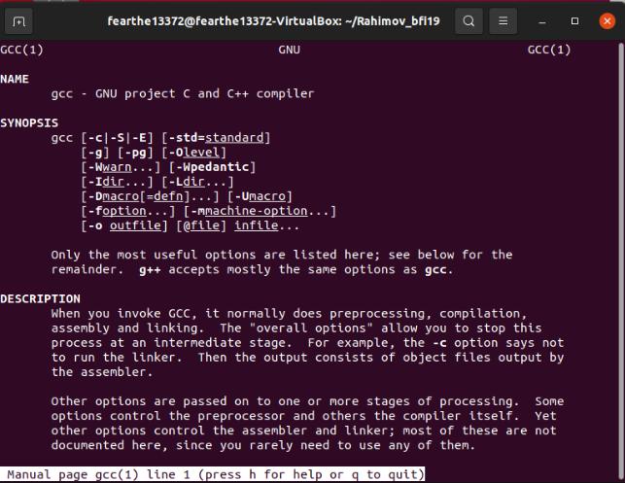
Task: Click the '-Wpedantic' option text
Action: click(x=213, y=167)
